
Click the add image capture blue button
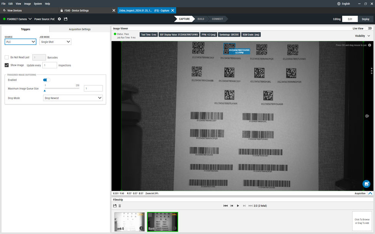366,184
